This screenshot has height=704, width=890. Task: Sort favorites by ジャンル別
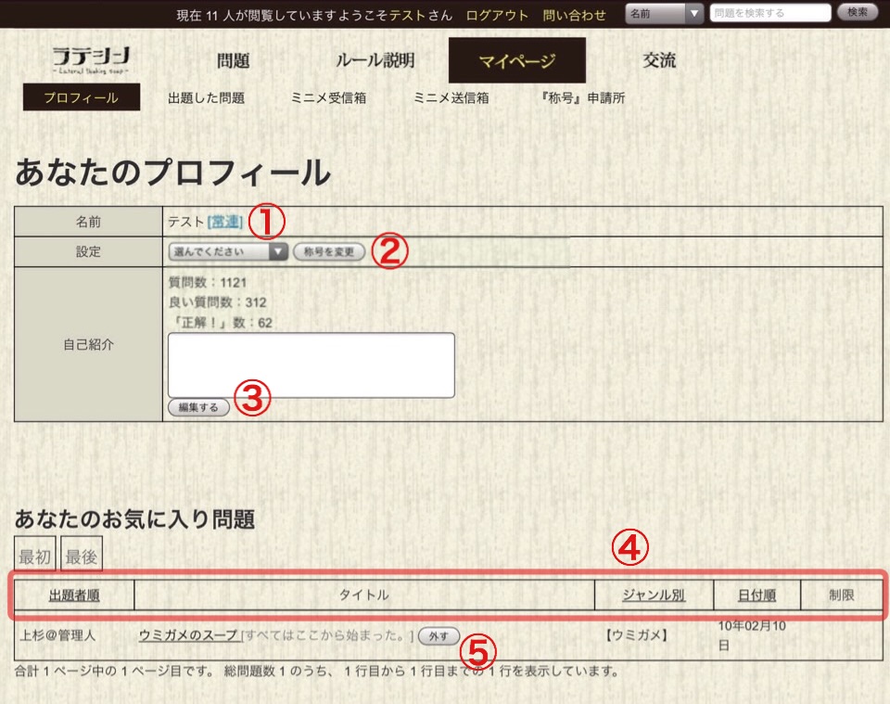point(654,595)
